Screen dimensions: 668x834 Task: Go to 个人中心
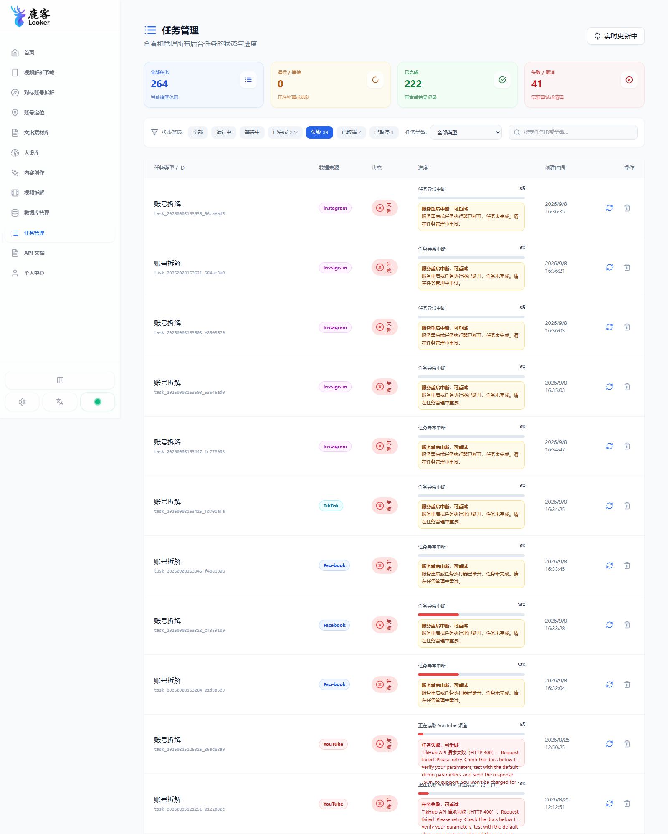tap(60, 273)
